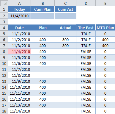Click Plan value 400 for 11/13/2010
The height and width of the screenshot is (114, 115).
tap(43, 105)
